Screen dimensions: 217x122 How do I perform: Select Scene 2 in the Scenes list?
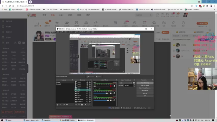[x=65, y=84]
